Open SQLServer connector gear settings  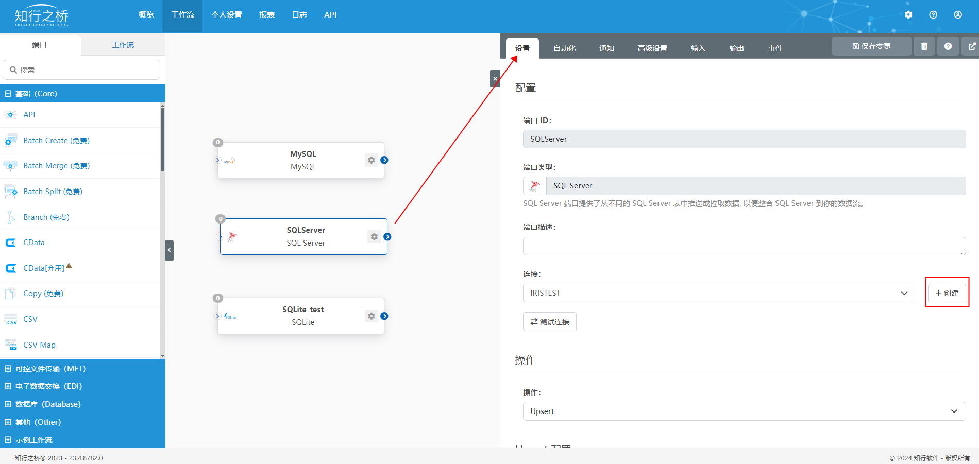pos(375,237)
